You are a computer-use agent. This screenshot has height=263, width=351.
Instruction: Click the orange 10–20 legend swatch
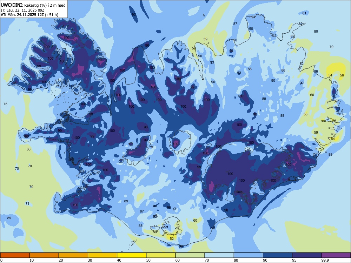click(44, 255)
